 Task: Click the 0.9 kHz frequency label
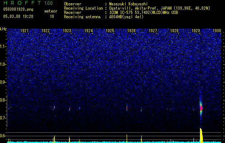click(3, 82)
